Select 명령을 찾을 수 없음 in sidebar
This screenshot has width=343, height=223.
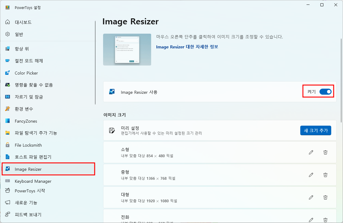coord(48,85)
